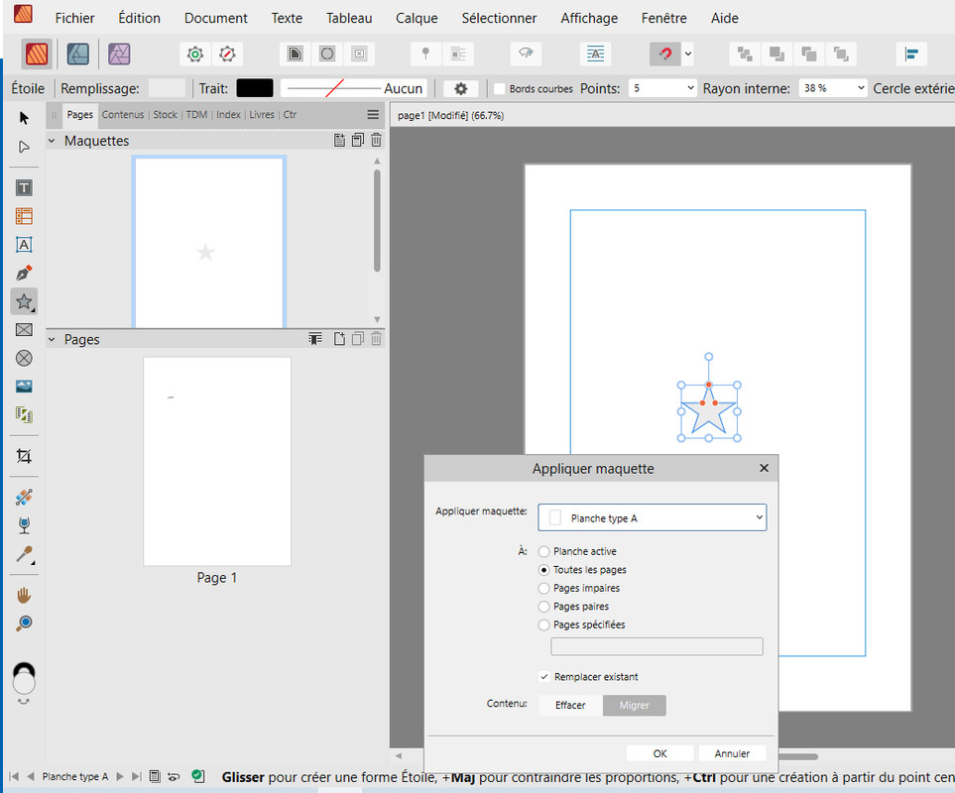Select the Color Picker eyedropper tool
This screenshot has height=793, width=955.
[24, 554]
